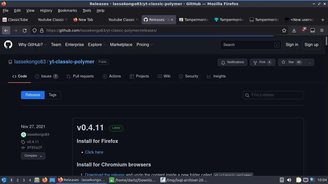Click the Sign in link
Screen dimensions: 328x184
[x=292, y=45]
